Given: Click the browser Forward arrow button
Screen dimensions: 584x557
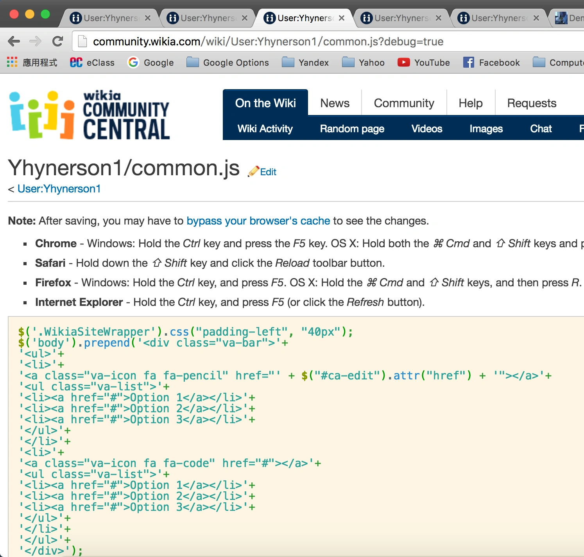Looking at the screenshot, I should (36, 41).
